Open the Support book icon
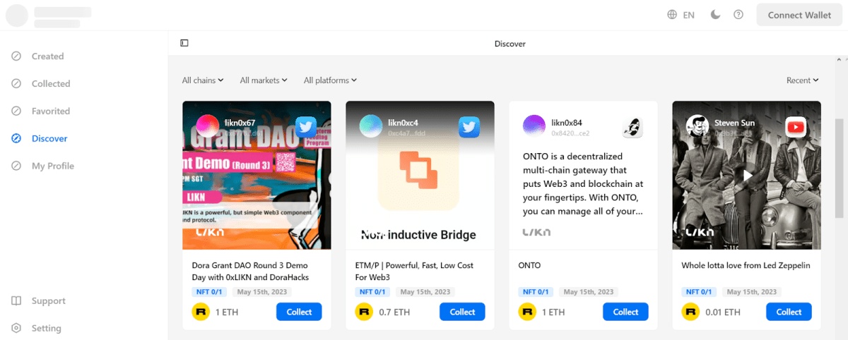848x340 pixels. click(x=16, y=301)
